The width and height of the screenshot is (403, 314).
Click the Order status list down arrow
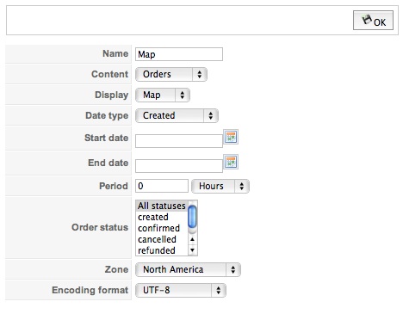pyautogui.click(x=192, y=250)
